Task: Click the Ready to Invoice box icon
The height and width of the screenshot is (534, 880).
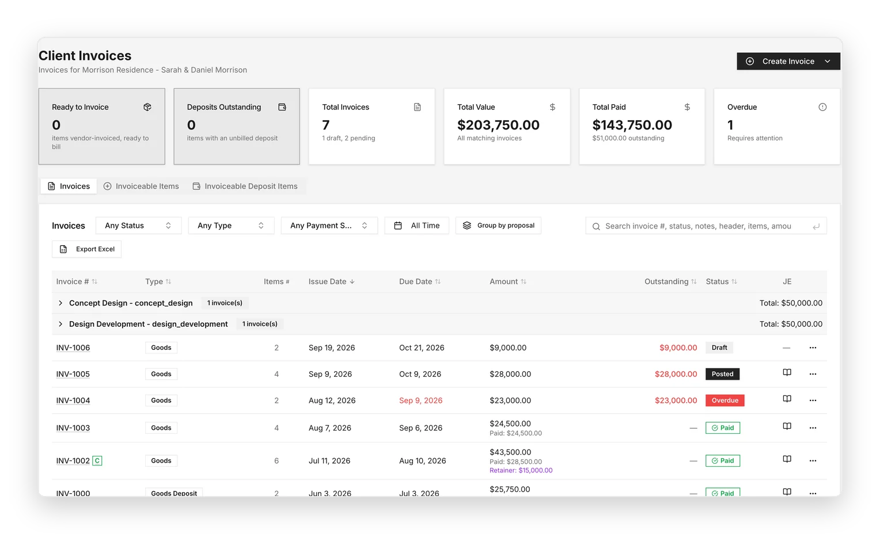Action: click(147, 107)
